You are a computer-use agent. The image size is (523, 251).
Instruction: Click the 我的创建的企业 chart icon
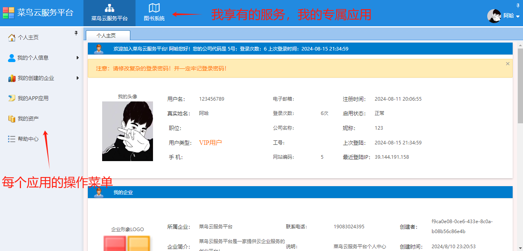[12, 78]
